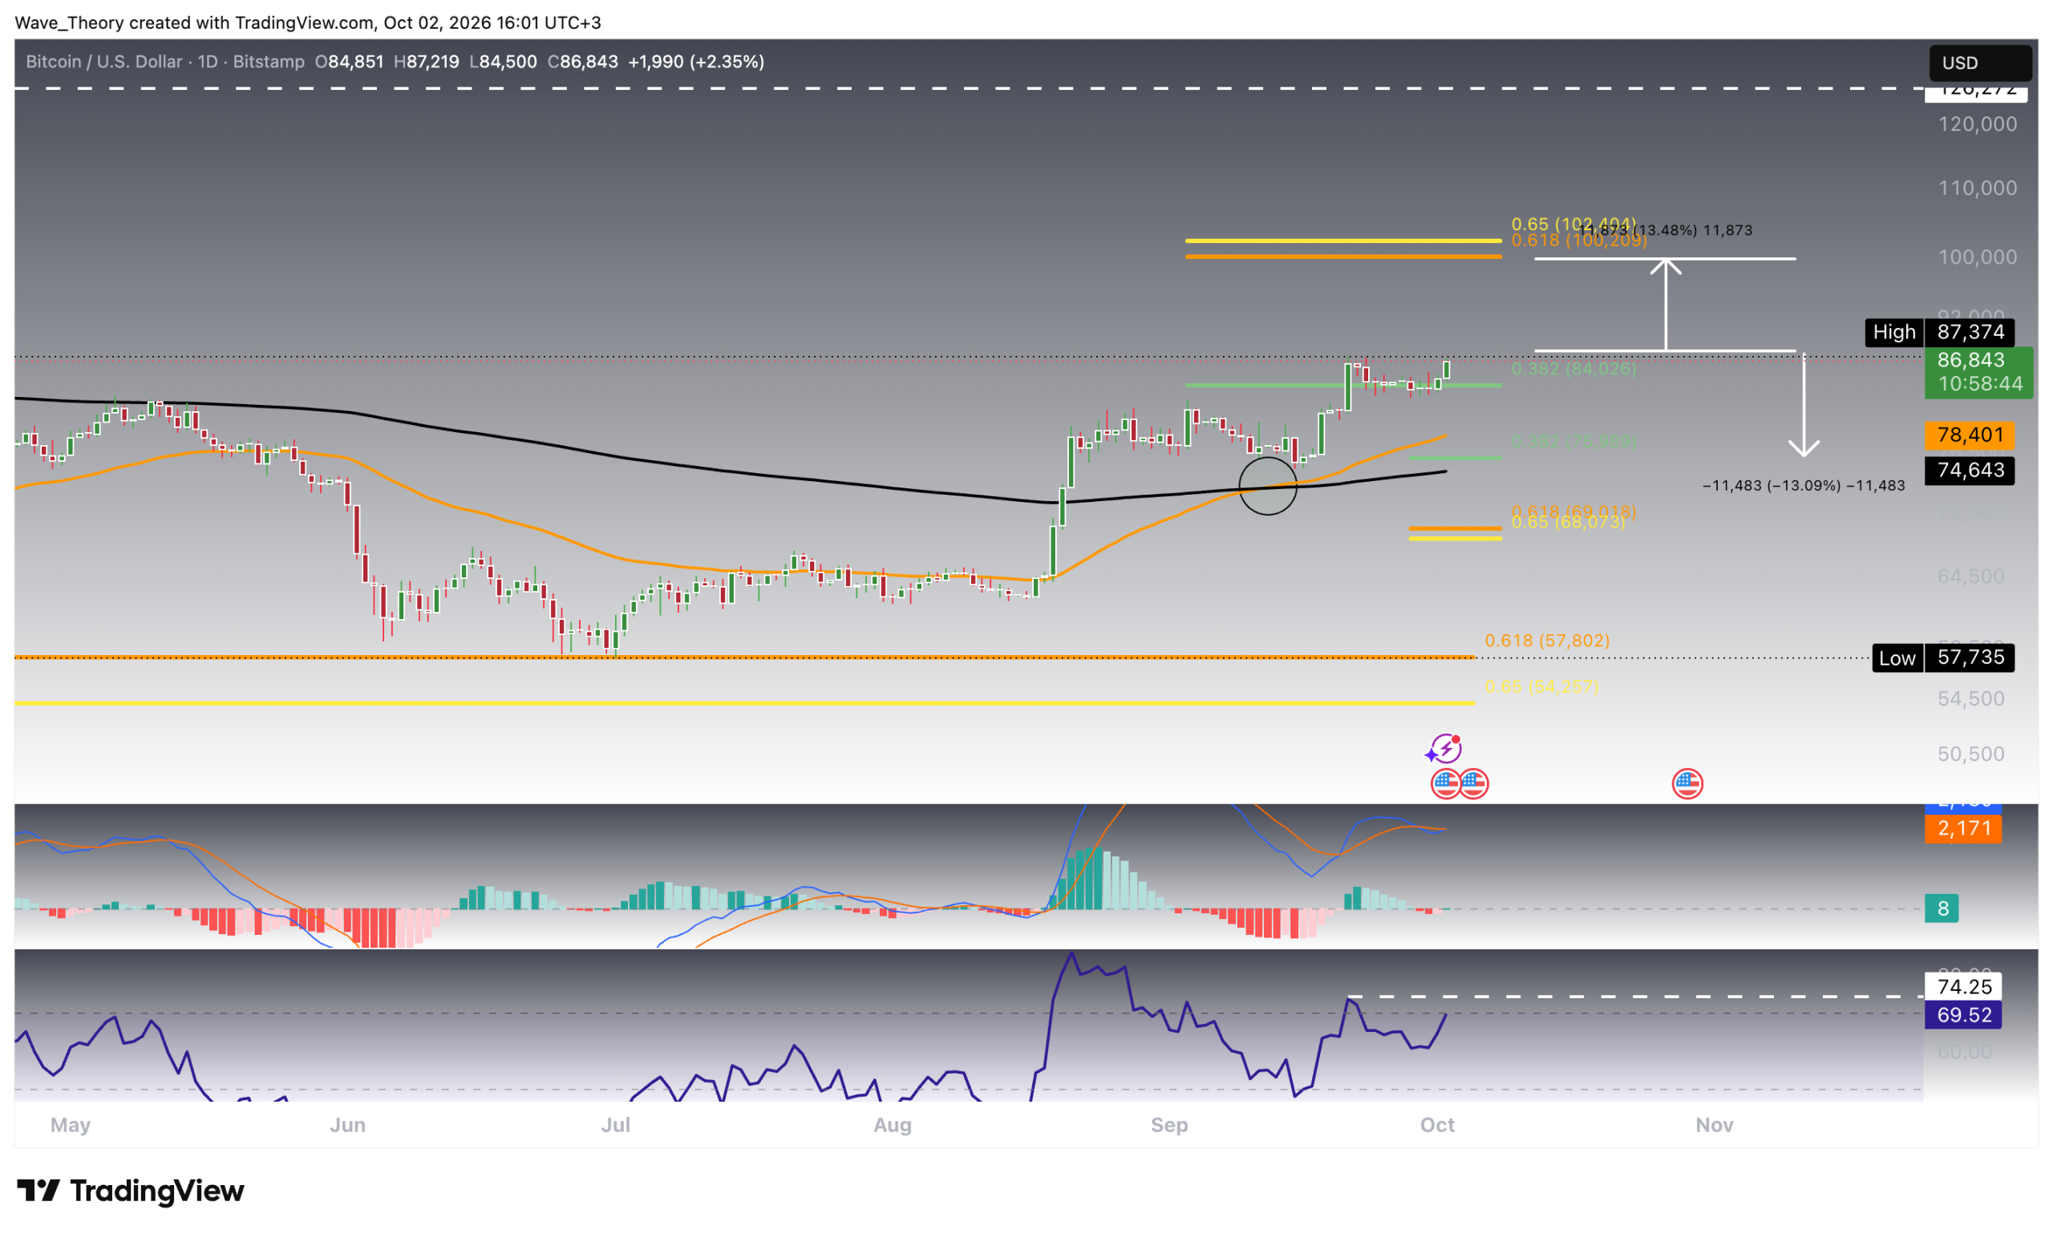Click the circle marking the moving average crossover
This screenshot has height=1234, width=2053.
(1266, 486)
